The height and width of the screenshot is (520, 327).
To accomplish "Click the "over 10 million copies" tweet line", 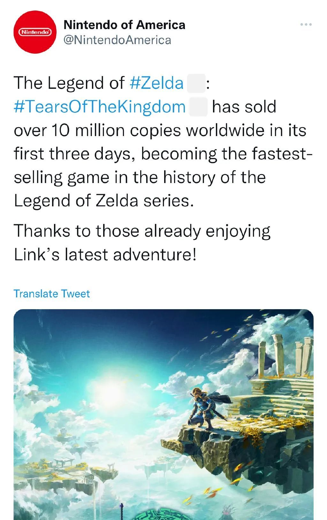I will click(x=160, y=130).
